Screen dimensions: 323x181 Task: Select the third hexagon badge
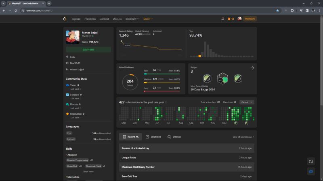click(x=238, y=78)
